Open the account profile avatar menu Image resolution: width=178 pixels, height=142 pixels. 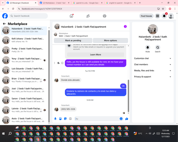171,16
